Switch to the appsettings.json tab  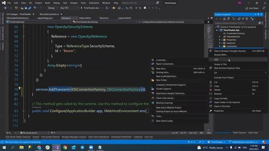click(45, 18)
